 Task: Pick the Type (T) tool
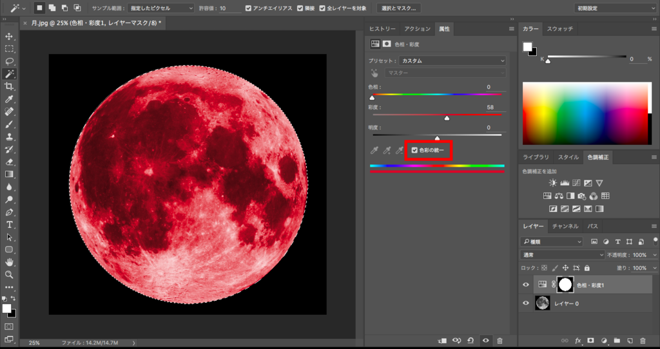10,225
